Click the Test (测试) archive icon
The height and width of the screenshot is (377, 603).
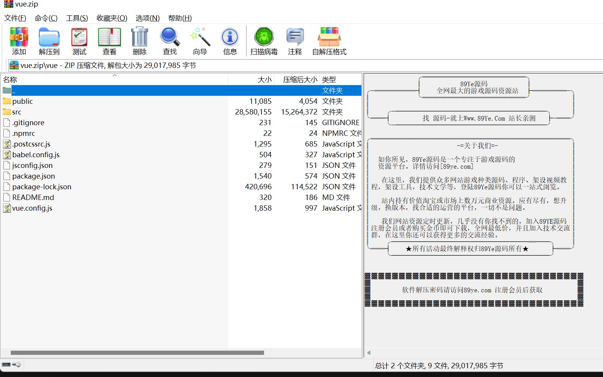[x=79, y=37]
